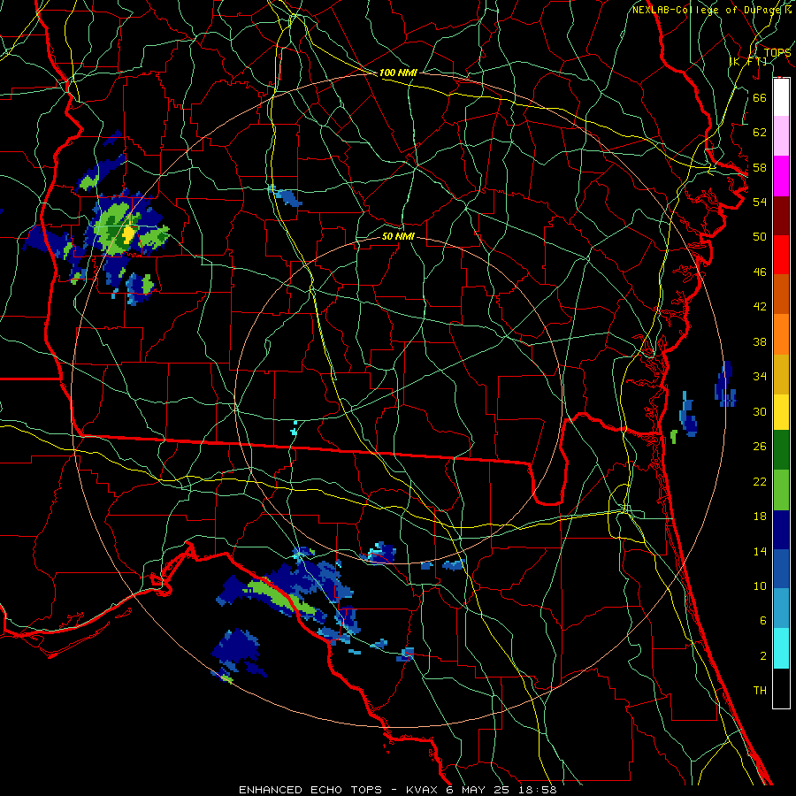Click the "100 NMI" range ring label
Screen dimensions: 796x796
pos(398,73)
